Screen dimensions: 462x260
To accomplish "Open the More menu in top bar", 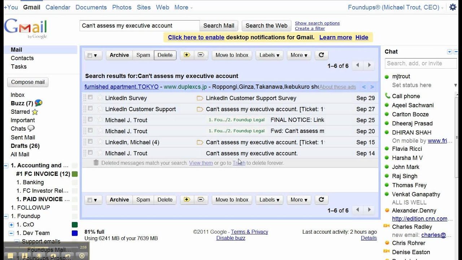I will pyautogui.click(x=183, y=7).
